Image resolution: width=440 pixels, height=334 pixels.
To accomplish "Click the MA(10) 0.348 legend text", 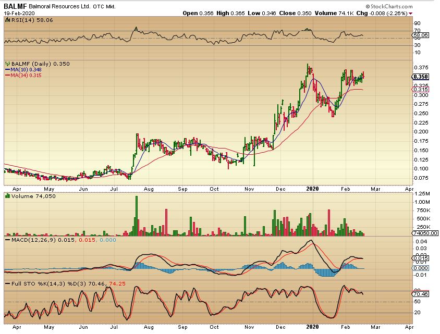I will [26, 69].
